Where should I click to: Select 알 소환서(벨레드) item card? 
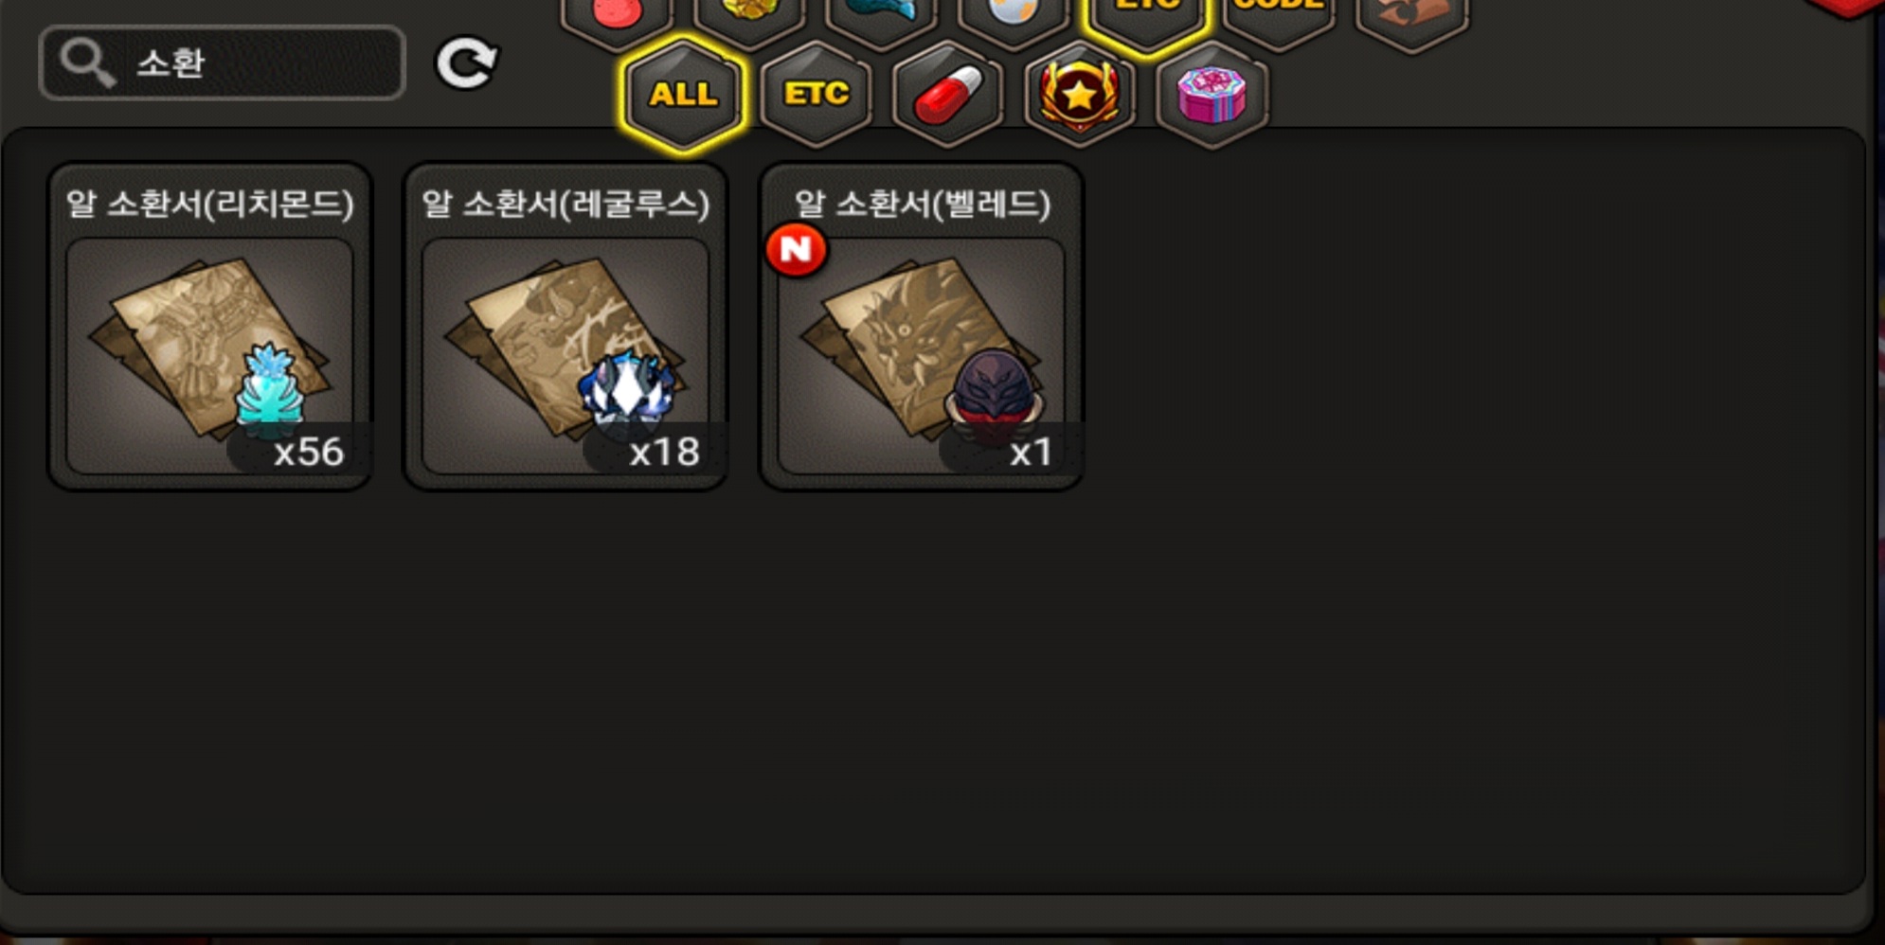(x=921, y=327)
